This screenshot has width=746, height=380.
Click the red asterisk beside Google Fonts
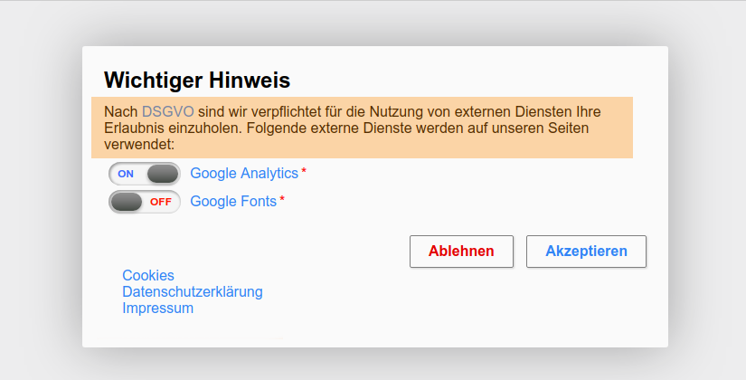tap(282, 200)
